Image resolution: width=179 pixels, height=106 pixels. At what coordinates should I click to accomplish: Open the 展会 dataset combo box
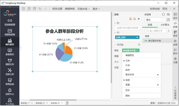(x=155, y=20)
